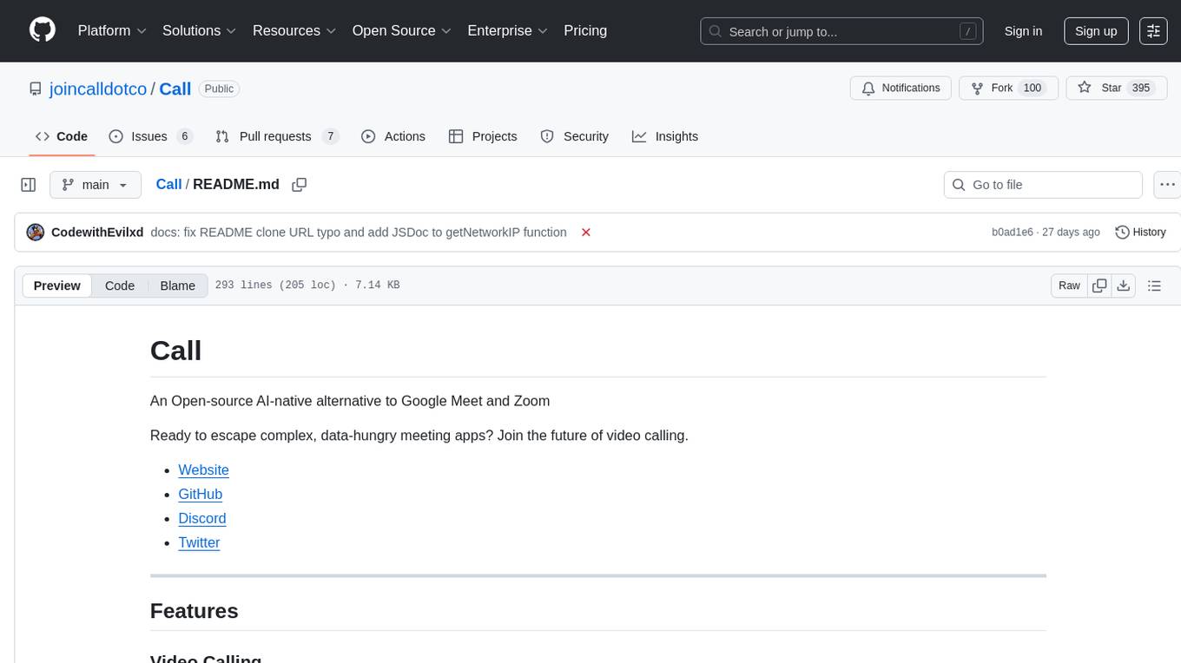Collapse the file tree side panel
1181x663 pixels.
click(29, 185)
